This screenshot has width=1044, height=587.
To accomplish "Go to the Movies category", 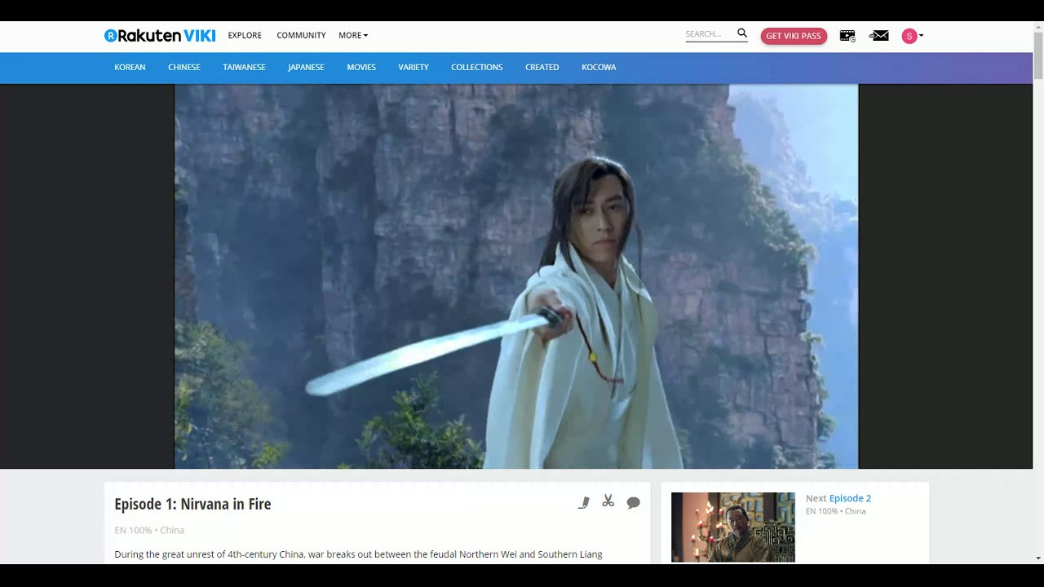I will click(x=361, y=68).
